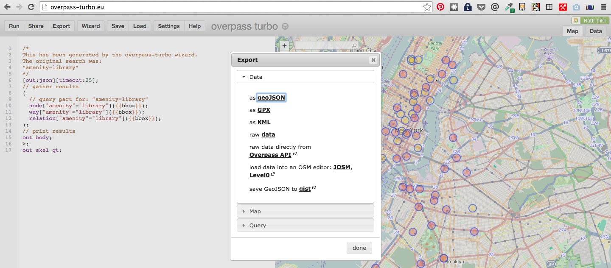
Task: Zoom in on map with plus button
Action: 284,45
